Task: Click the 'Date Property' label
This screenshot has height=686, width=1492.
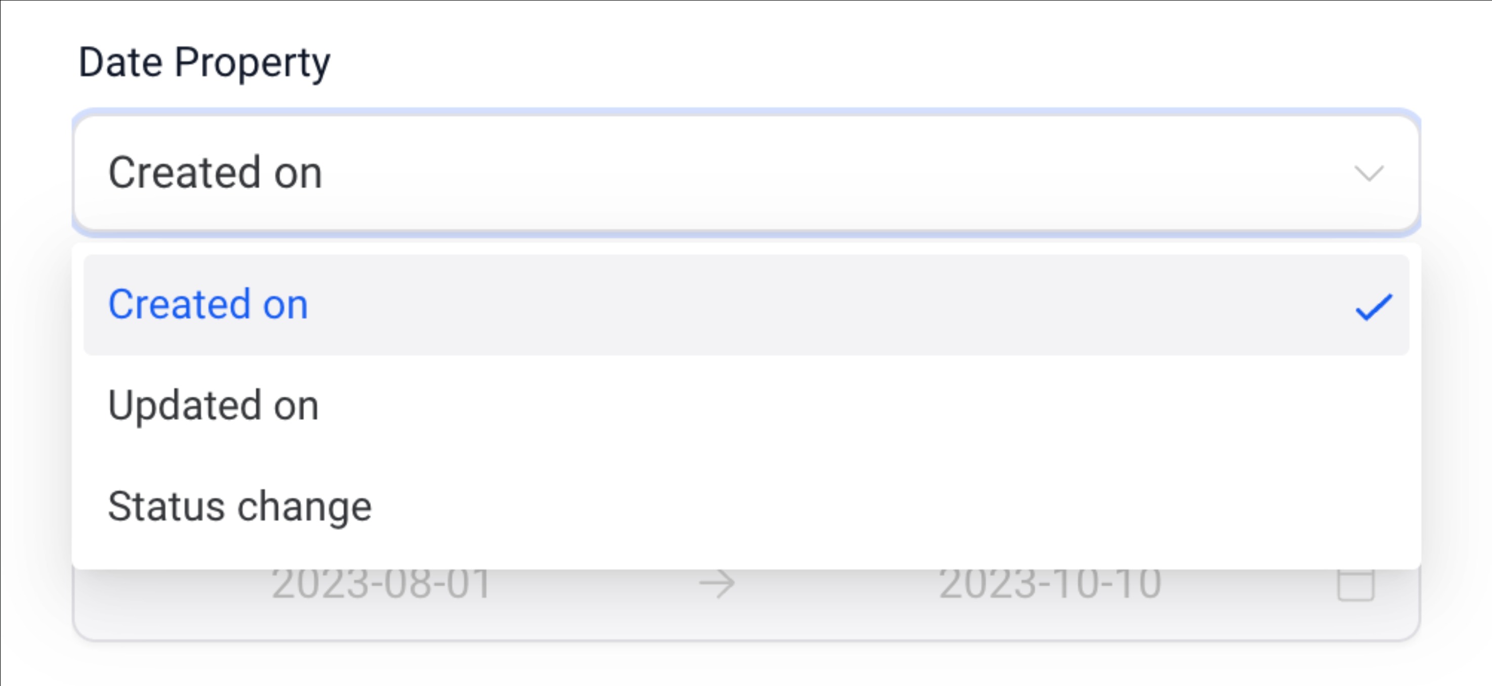Action: 204,63
